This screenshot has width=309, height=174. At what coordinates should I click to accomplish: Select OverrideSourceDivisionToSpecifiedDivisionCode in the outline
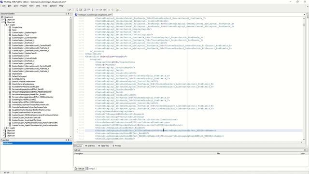pos(30,105)
